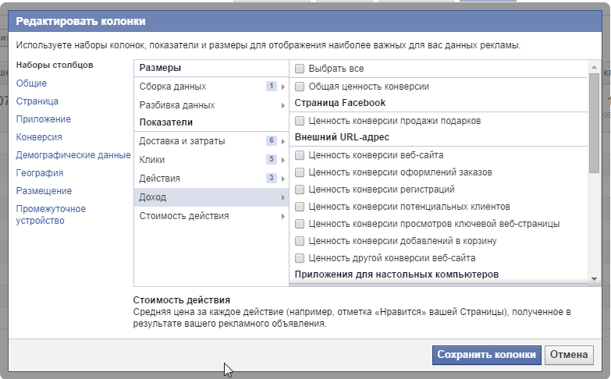
Task: Toggle «Ценность конверсии веб-сайта» checkbox
Action: (x=300, y=155)
